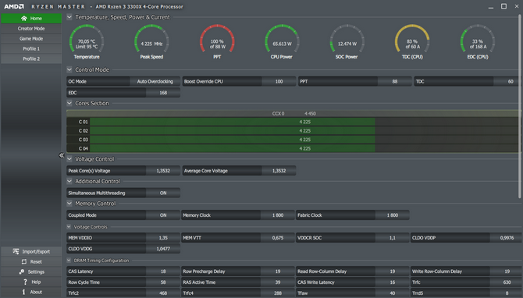The image size is (523, 298).
Task: Click the Reset button label
Action: click(x=36, y=261)
